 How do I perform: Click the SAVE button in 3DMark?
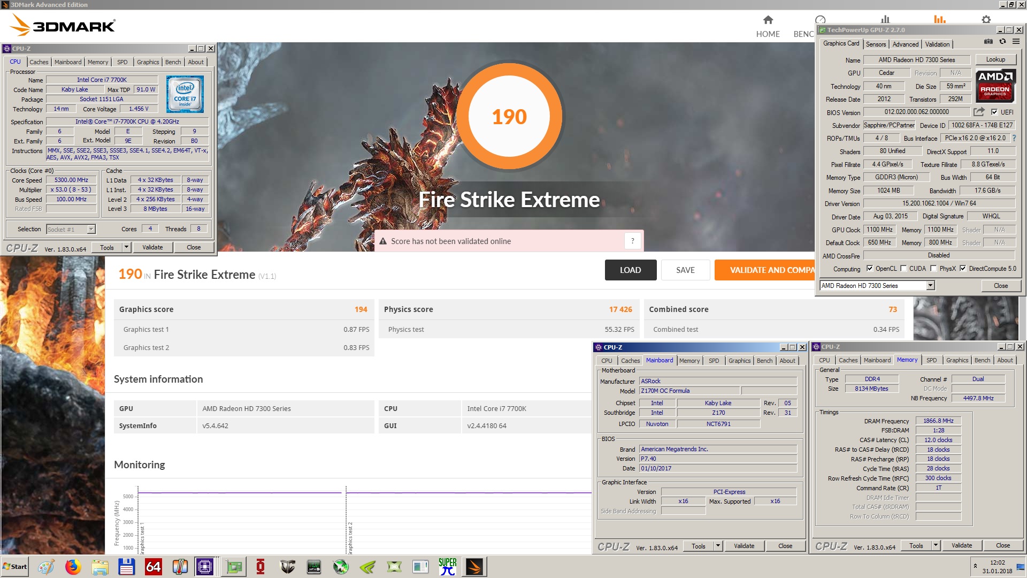pos(685,270)
